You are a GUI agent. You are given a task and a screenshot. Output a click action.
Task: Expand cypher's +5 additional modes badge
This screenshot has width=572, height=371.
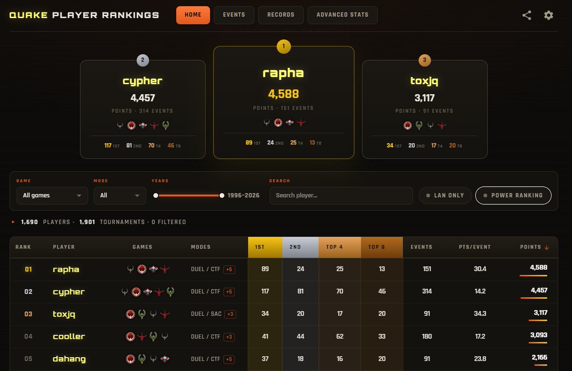229,292
